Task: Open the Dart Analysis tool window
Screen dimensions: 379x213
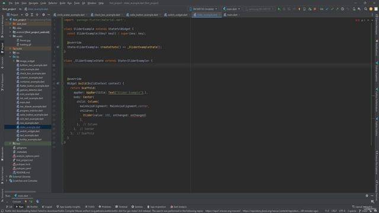Action: point(179,207)
